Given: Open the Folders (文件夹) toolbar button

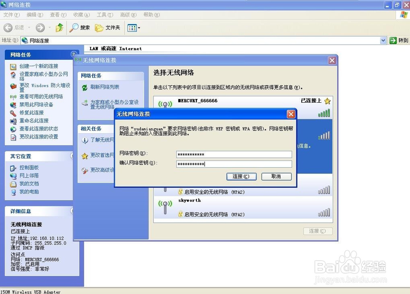Looking at the screenshot, I should click(x=107, y=28).
